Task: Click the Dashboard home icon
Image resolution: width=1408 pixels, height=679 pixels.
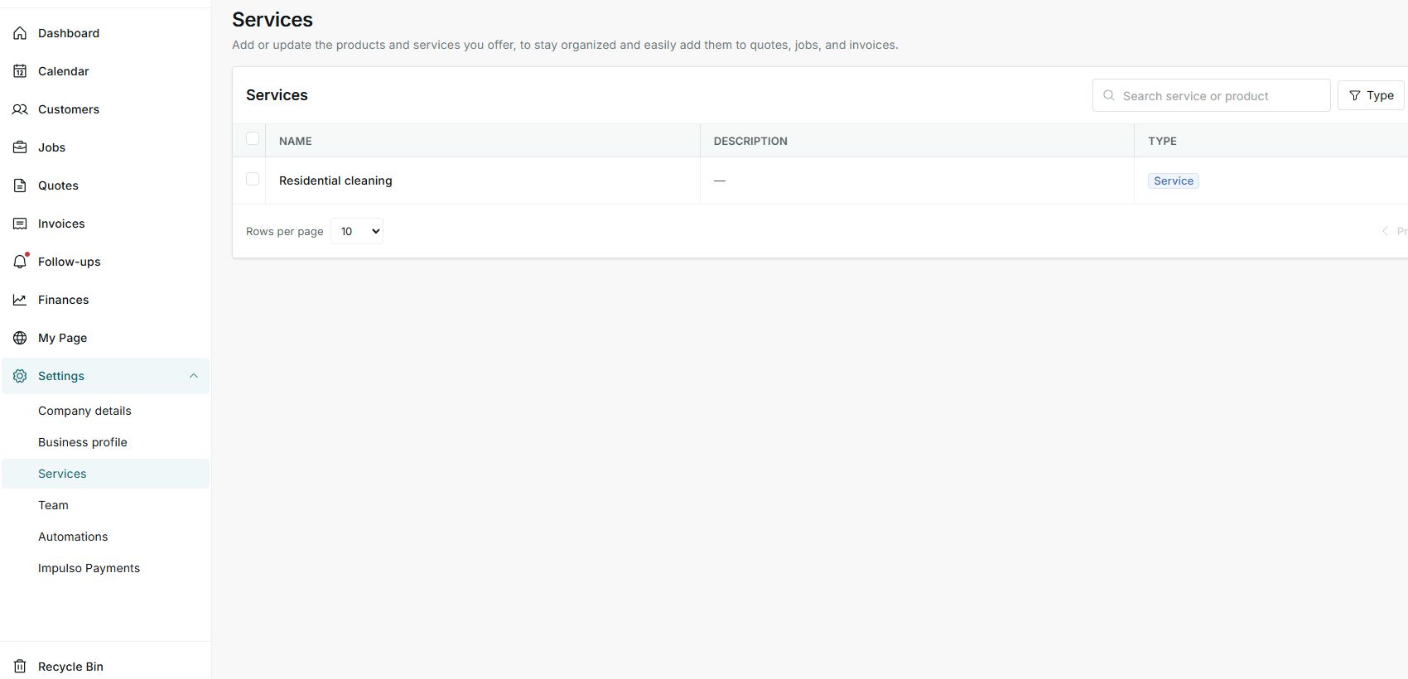Action: click(20, 33)
